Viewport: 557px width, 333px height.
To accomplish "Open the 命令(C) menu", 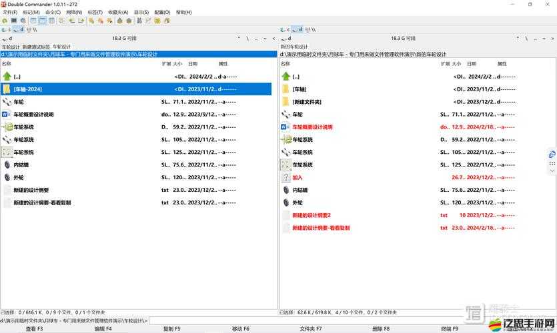I will click(53, 13).
